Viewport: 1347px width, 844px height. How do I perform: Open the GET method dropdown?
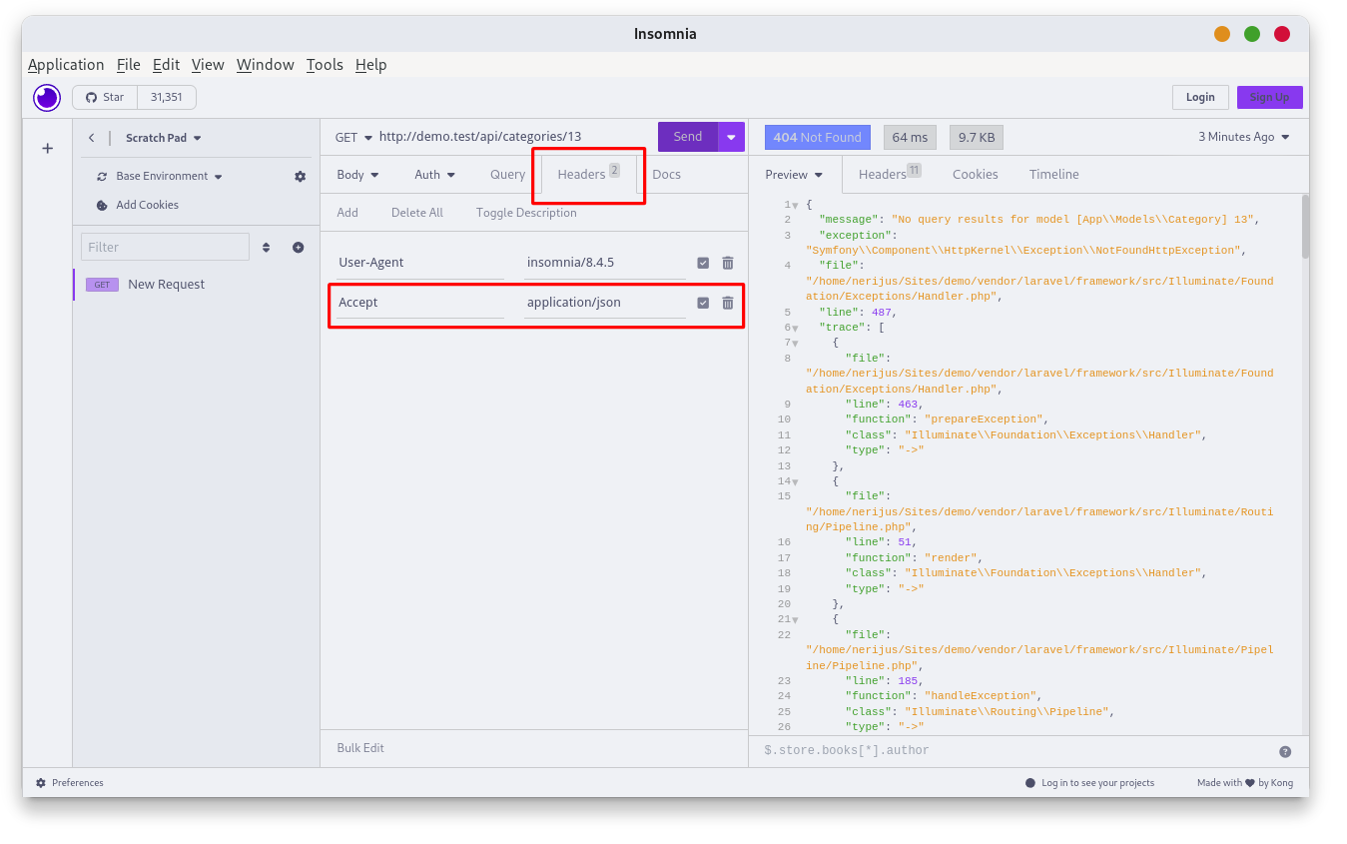pos(353,137)
